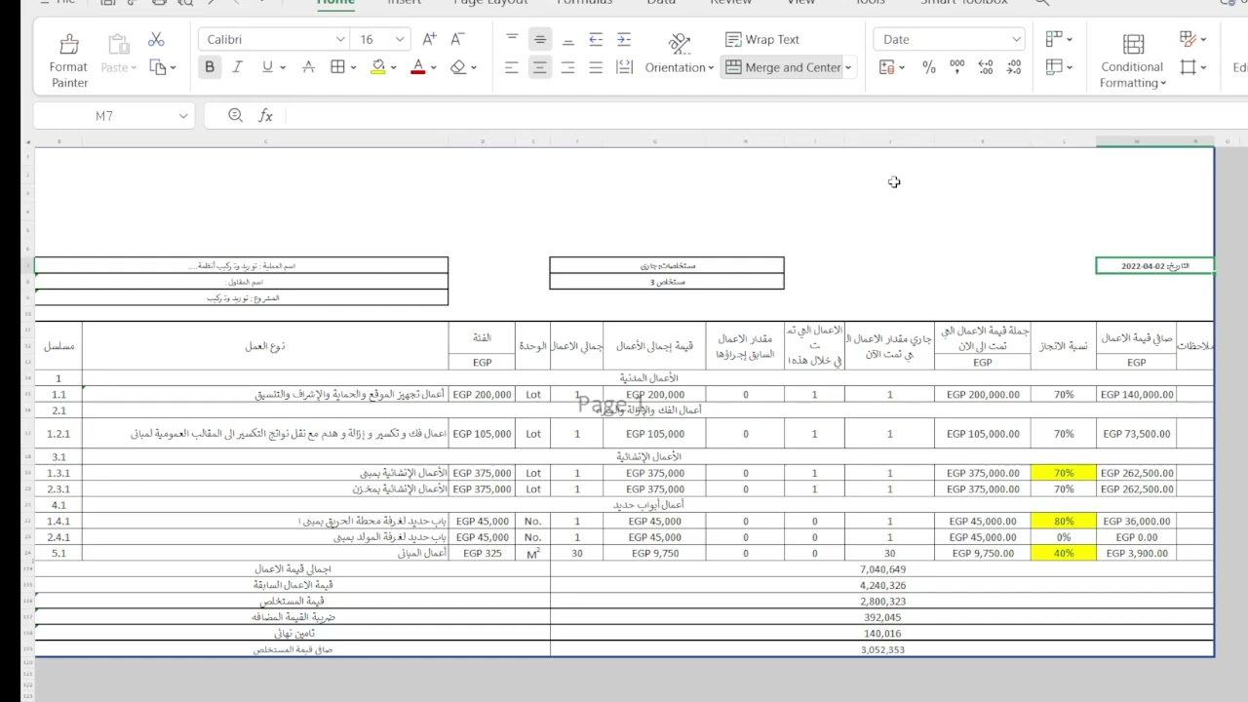Open the cell borders tool
1248x702 pixels.
337,67
